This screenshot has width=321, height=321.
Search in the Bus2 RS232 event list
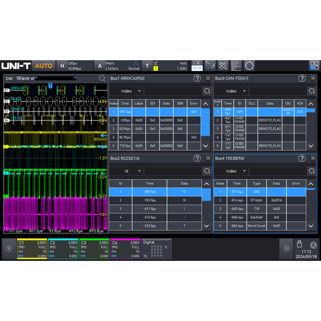tap(207, 171)
